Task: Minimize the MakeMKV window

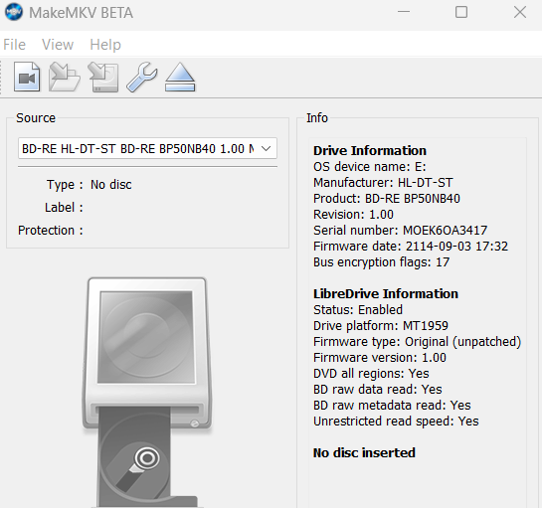Action: pyautogui.click(x=404, y=13)
